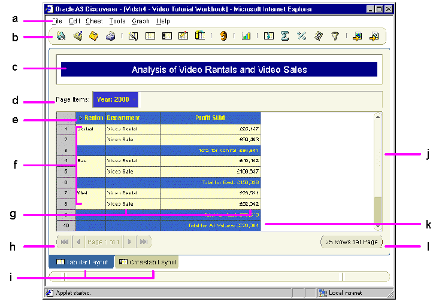Click the percentages icon
Image resolution: width=439 pixels, height=302 pixels.
coord(301,36)
